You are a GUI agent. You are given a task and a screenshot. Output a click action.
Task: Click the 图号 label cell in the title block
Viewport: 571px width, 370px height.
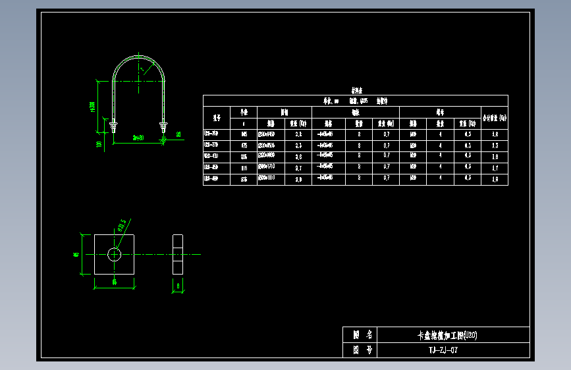tap(360, 350)
